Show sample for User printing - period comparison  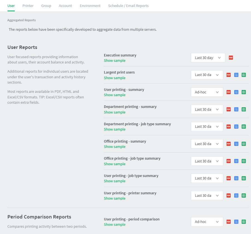coord(115,224)
